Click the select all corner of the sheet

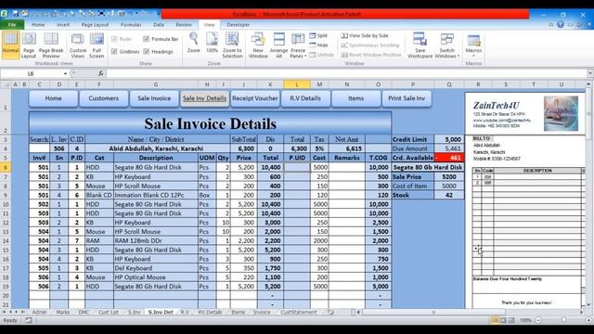6,84
